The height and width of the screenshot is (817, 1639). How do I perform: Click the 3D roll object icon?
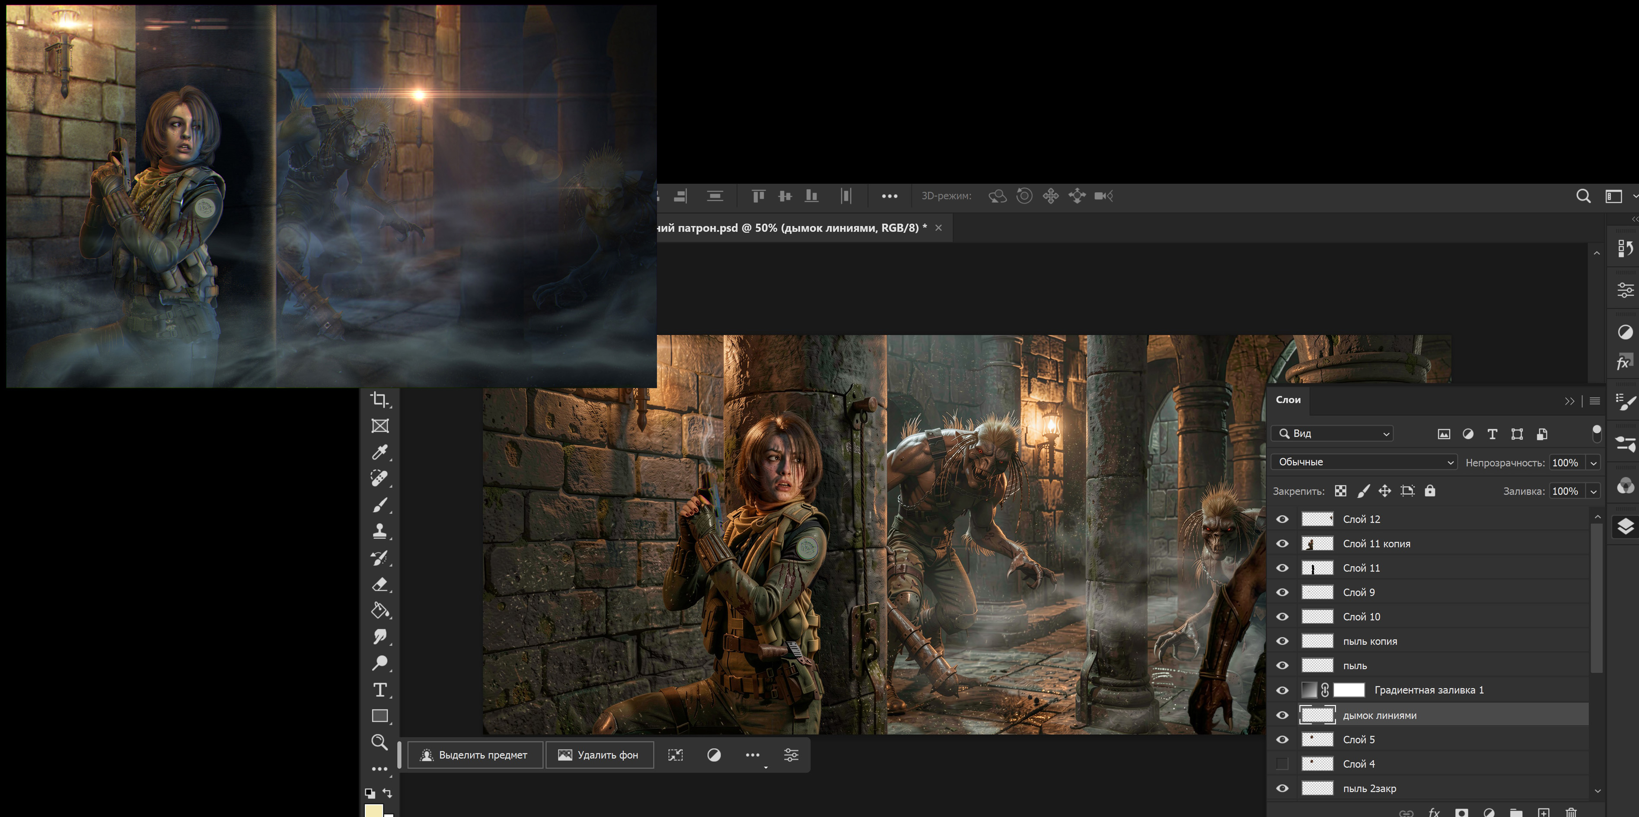click(x=1024, y=196)
